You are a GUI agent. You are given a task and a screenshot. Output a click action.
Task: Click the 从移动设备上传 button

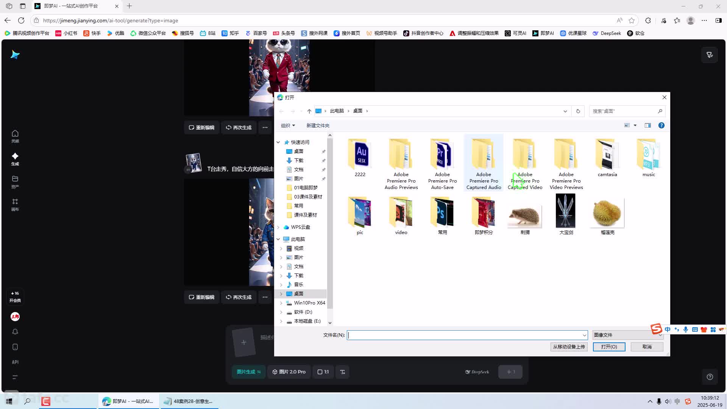click(569, 347)
